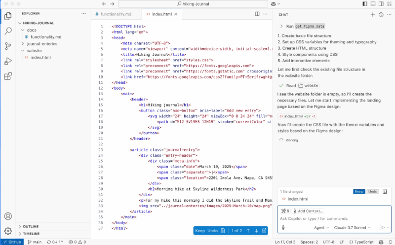The width and height of the screenshot is (395, 245).
Task: Go to line via Ln 17, Col 3
Action: (x=285, y=242)
